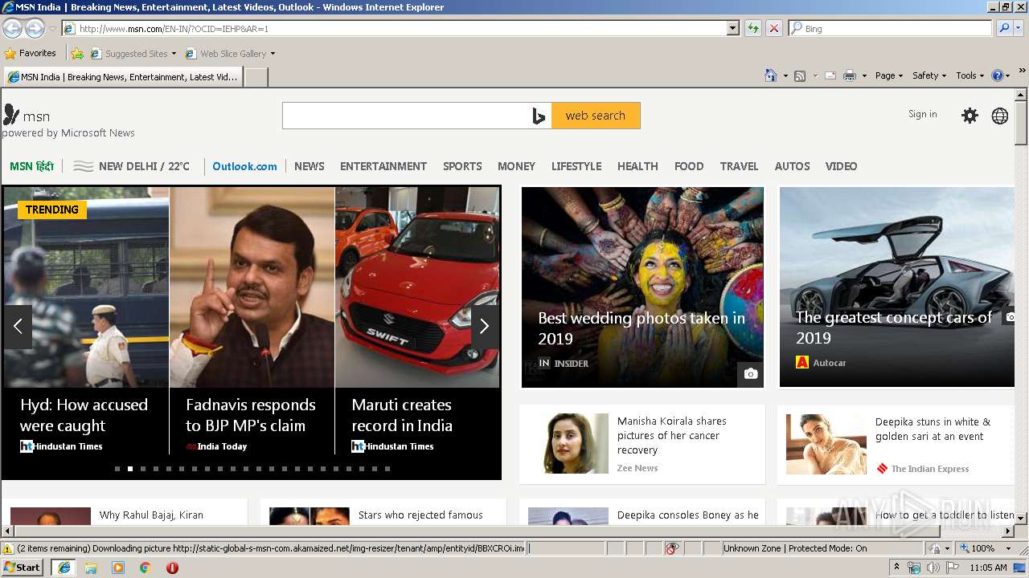Open Chrome from the taskbar
Viewport: 1029px width, 578px height.
(146, 568)
